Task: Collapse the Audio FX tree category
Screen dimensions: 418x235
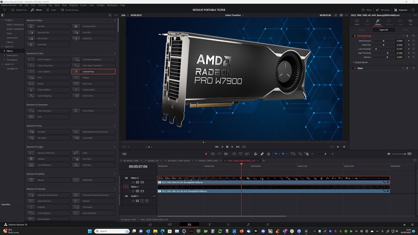Action: (x=3, y=64)
